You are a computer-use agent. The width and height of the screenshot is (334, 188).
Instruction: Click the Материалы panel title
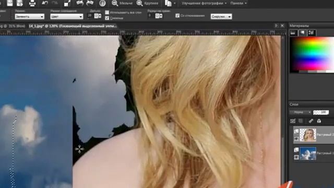click(299, 26)
